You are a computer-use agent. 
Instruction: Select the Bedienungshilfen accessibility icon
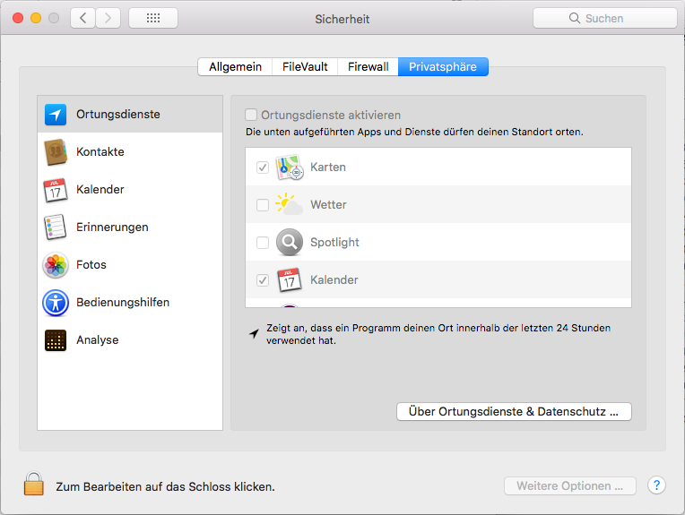coord(56,303)
